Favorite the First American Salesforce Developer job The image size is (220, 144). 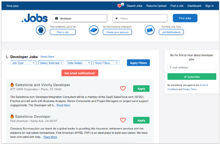coord(123,120)
